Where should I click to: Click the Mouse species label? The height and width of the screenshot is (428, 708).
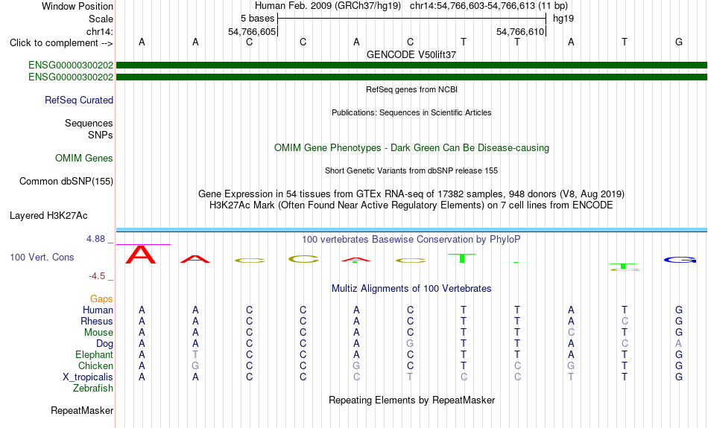click(98, 333)
